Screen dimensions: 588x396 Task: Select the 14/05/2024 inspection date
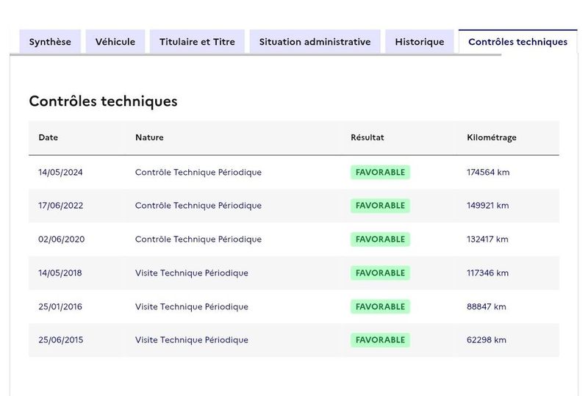pos(60,172)
